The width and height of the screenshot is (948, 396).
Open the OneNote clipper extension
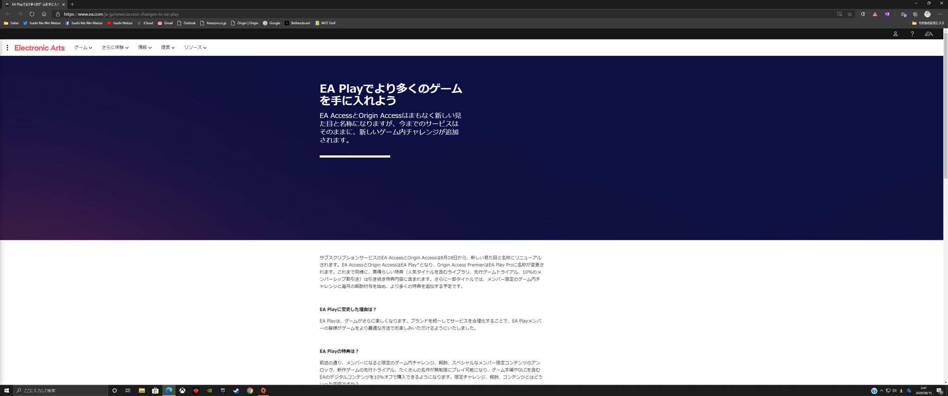tap(887, 14)
